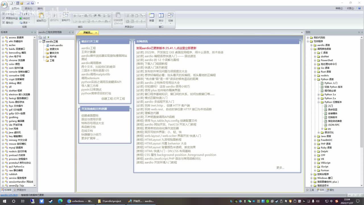Click the 发布(F7) publish button
The height and width of the screenshot is (205, 364).
click(x=66, y=17)
